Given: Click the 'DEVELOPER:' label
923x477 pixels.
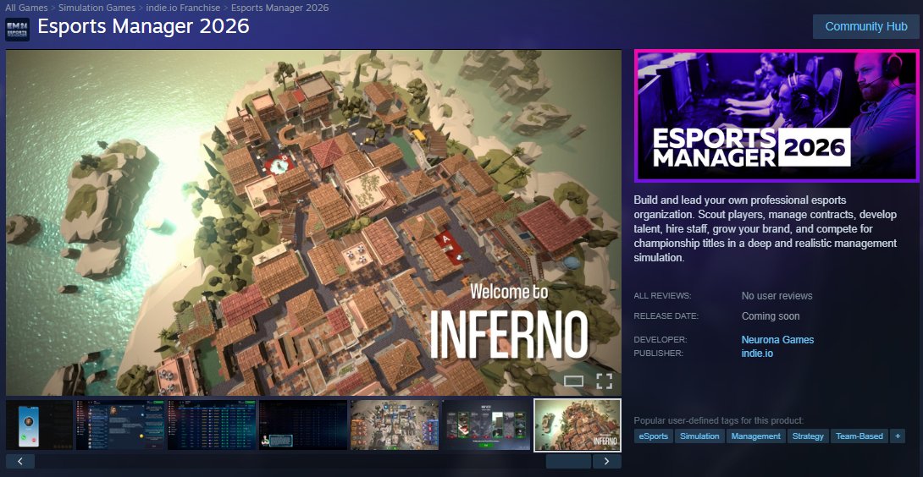Looking at the screenshot, I should (660, 339).
